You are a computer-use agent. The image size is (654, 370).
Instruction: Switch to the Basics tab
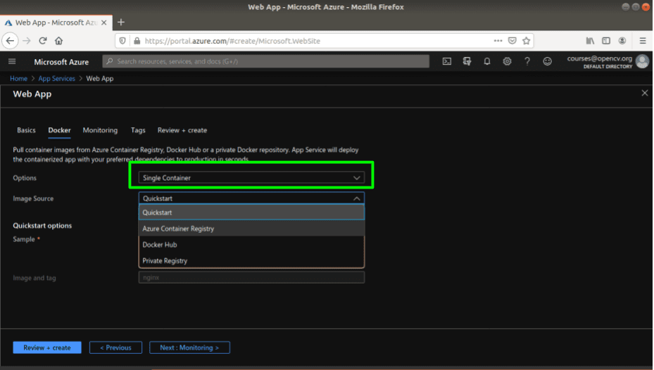26,130
